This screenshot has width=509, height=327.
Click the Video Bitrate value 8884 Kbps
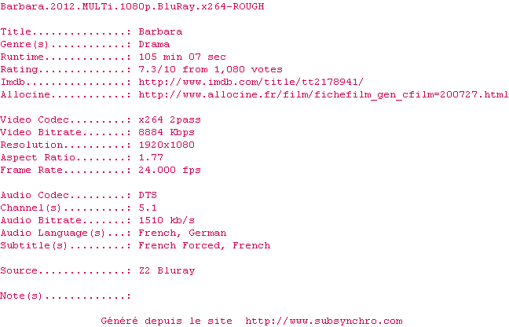coord(167,132)
